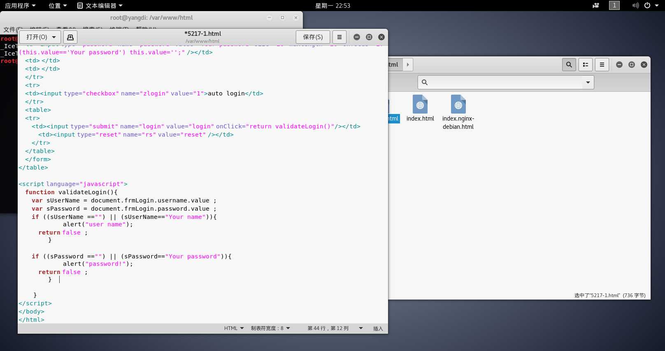The image size is (665, 351).
Task: Click the insert mode indicator in status bar
Action: pos(378,328)
